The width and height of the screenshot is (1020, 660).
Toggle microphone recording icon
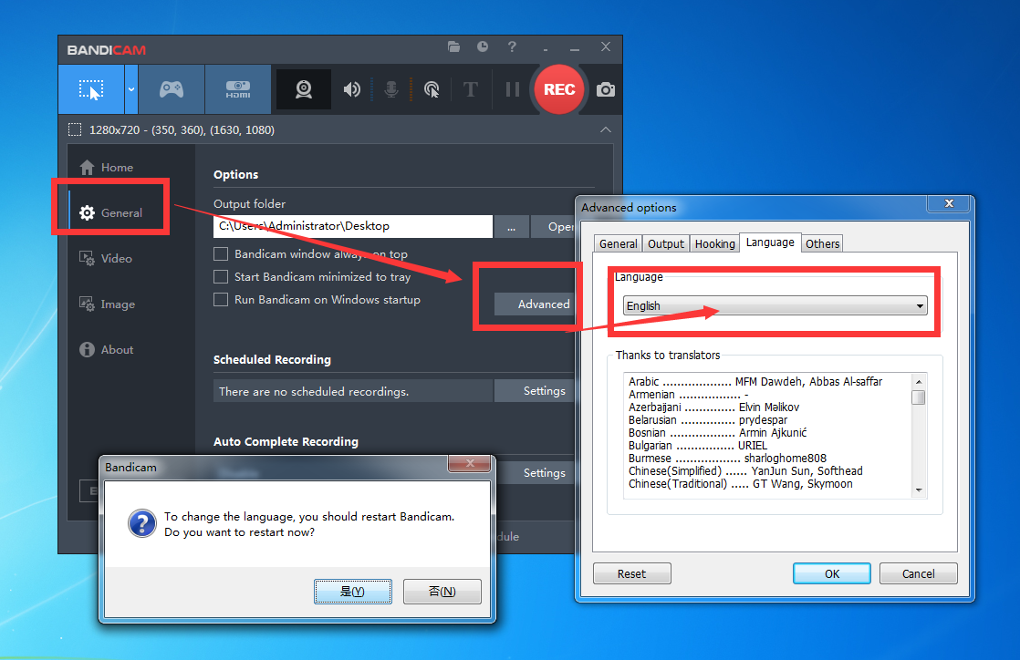point(391,89)
